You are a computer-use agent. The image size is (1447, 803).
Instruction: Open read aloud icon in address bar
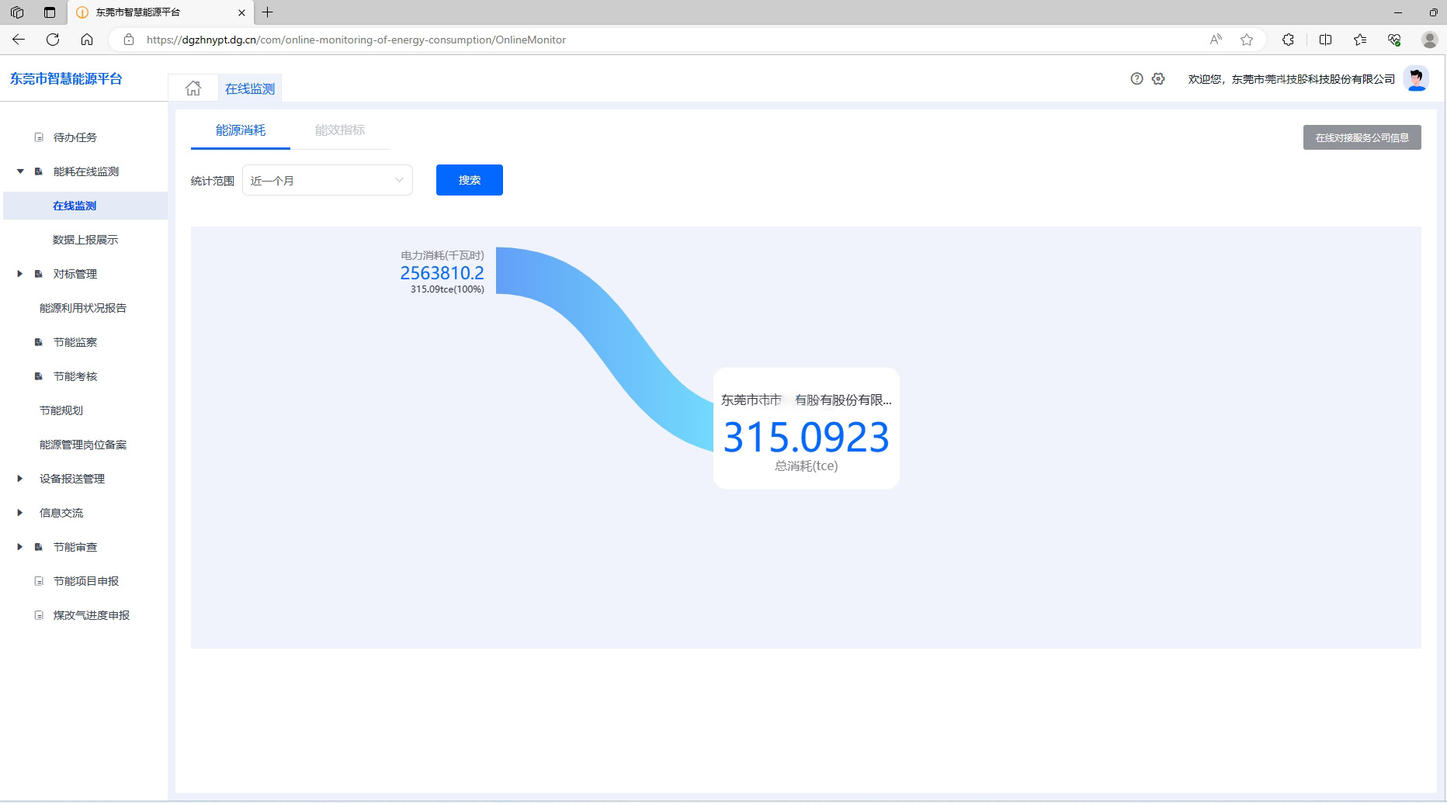[1216, 40]
